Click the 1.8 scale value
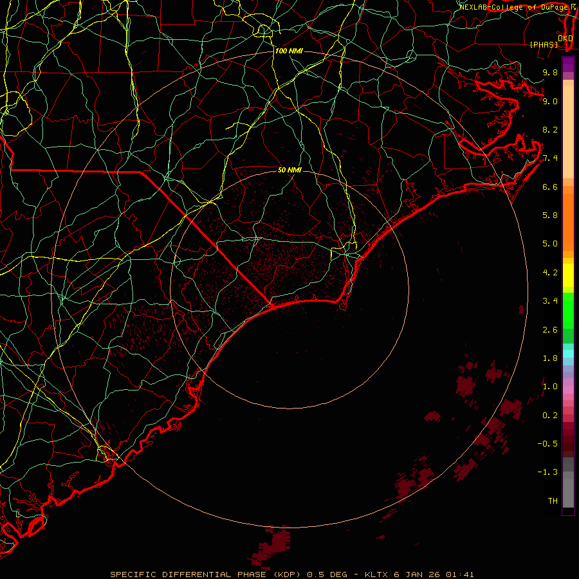Screen dimensions: 579x579 pyautogui.click(x=550, y=358)
